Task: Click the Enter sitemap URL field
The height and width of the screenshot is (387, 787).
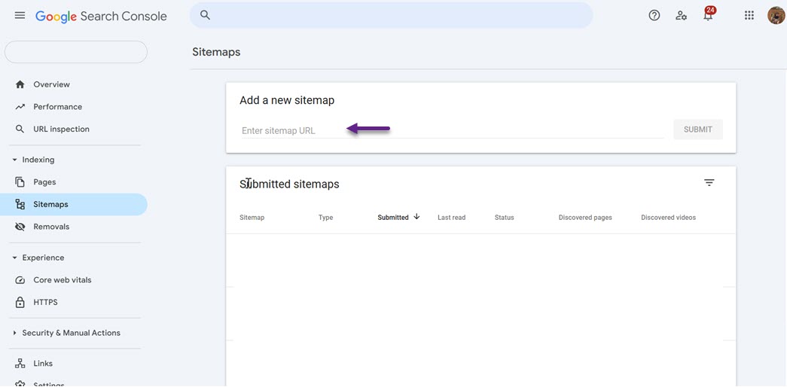Action: click(x=450, y=131)
